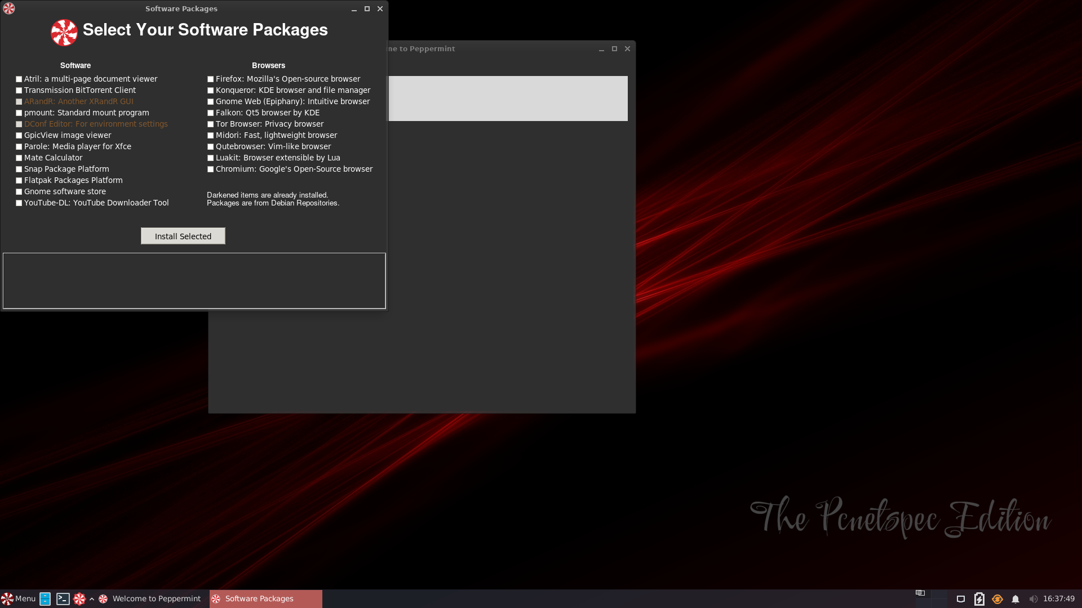
Task: Select Luakit browser checkbox
Action: (211, 158)
